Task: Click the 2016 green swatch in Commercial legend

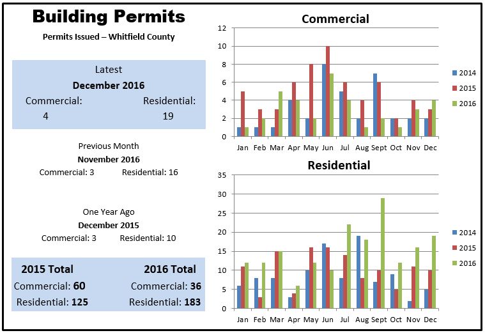Action: (455, 104)
